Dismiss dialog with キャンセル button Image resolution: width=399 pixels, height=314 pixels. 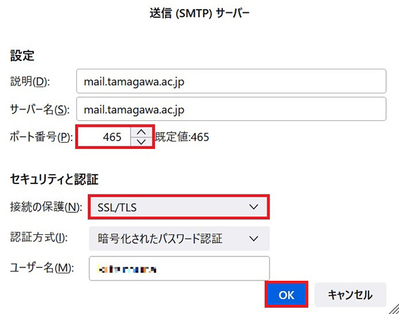click(350, 295)
